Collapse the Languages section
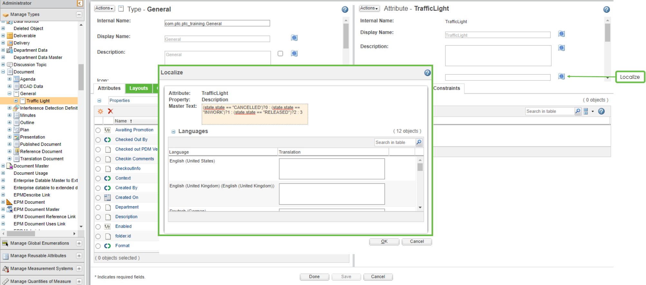The width and height of the screenshot is (646, 285). pos(173,132)
